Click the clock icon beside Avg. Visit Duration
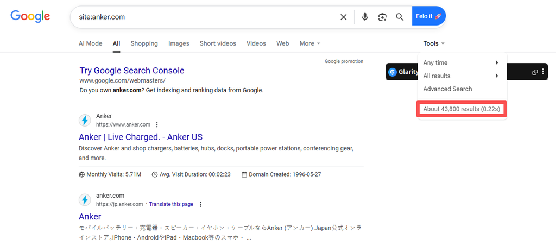 [154, 174]
